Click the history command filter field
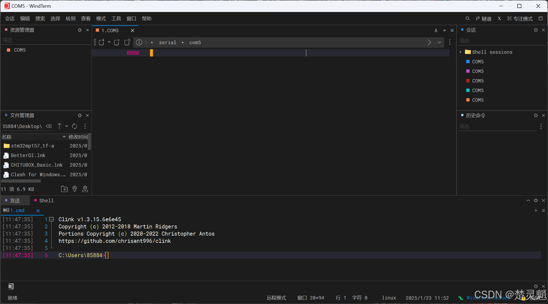Screen dimensions: 548x304 [496, 126]
